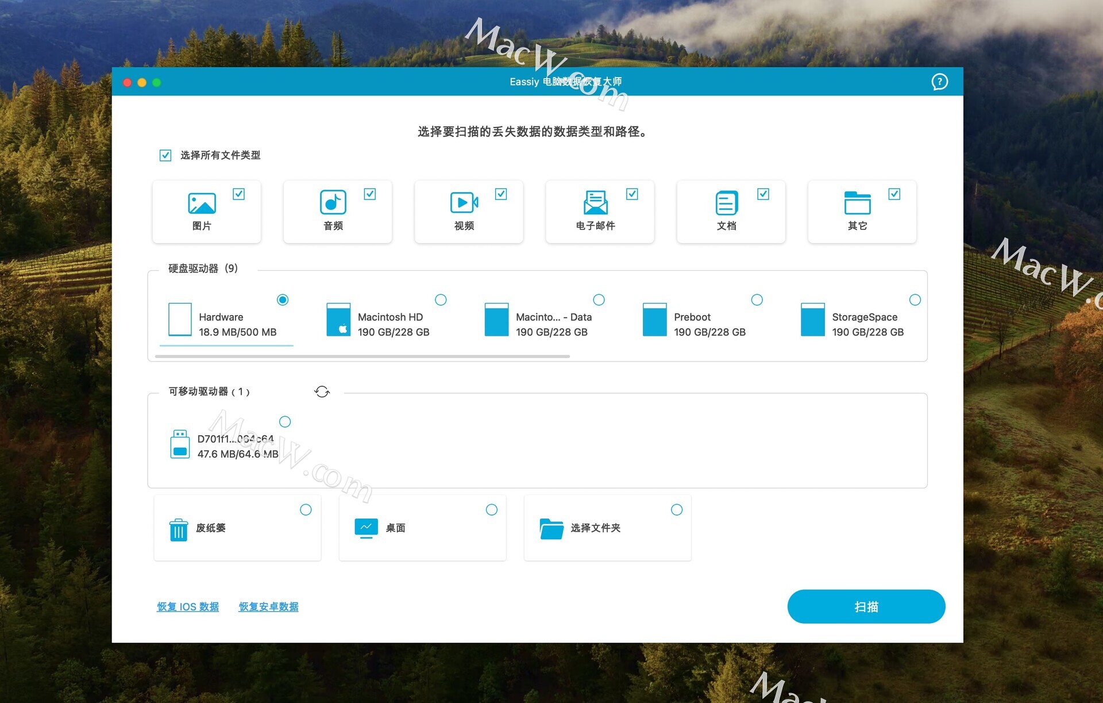Select the D701f1 removable drive radio button
This screenshot has width=1103, height=703.
pos(285,422)
